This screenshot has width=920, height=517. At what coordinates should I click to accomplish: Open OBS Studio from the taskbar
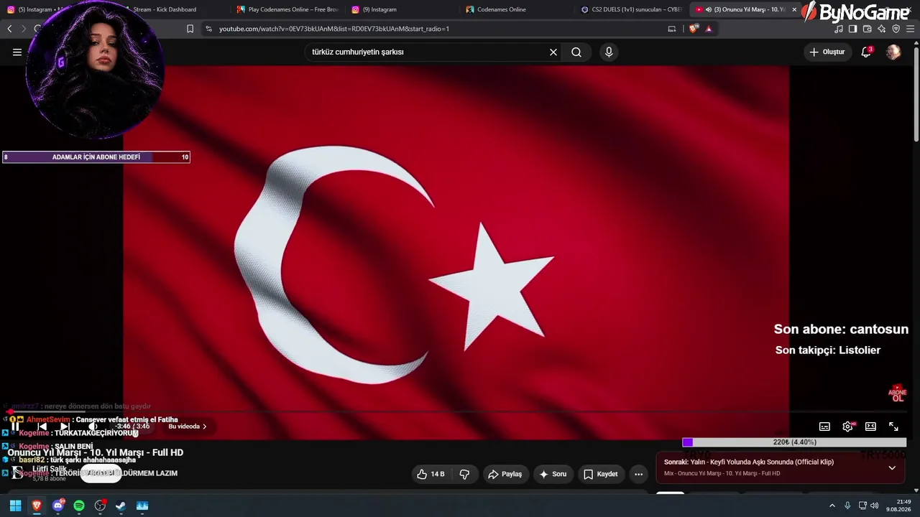[100, 506]
